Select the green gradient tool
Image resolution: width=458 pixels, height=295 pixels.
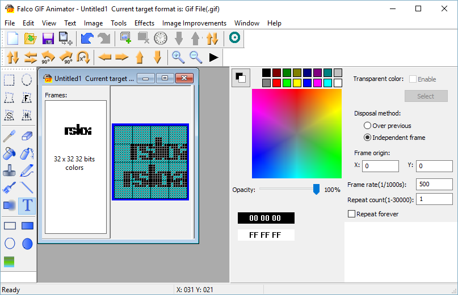(x=9, y=262)
